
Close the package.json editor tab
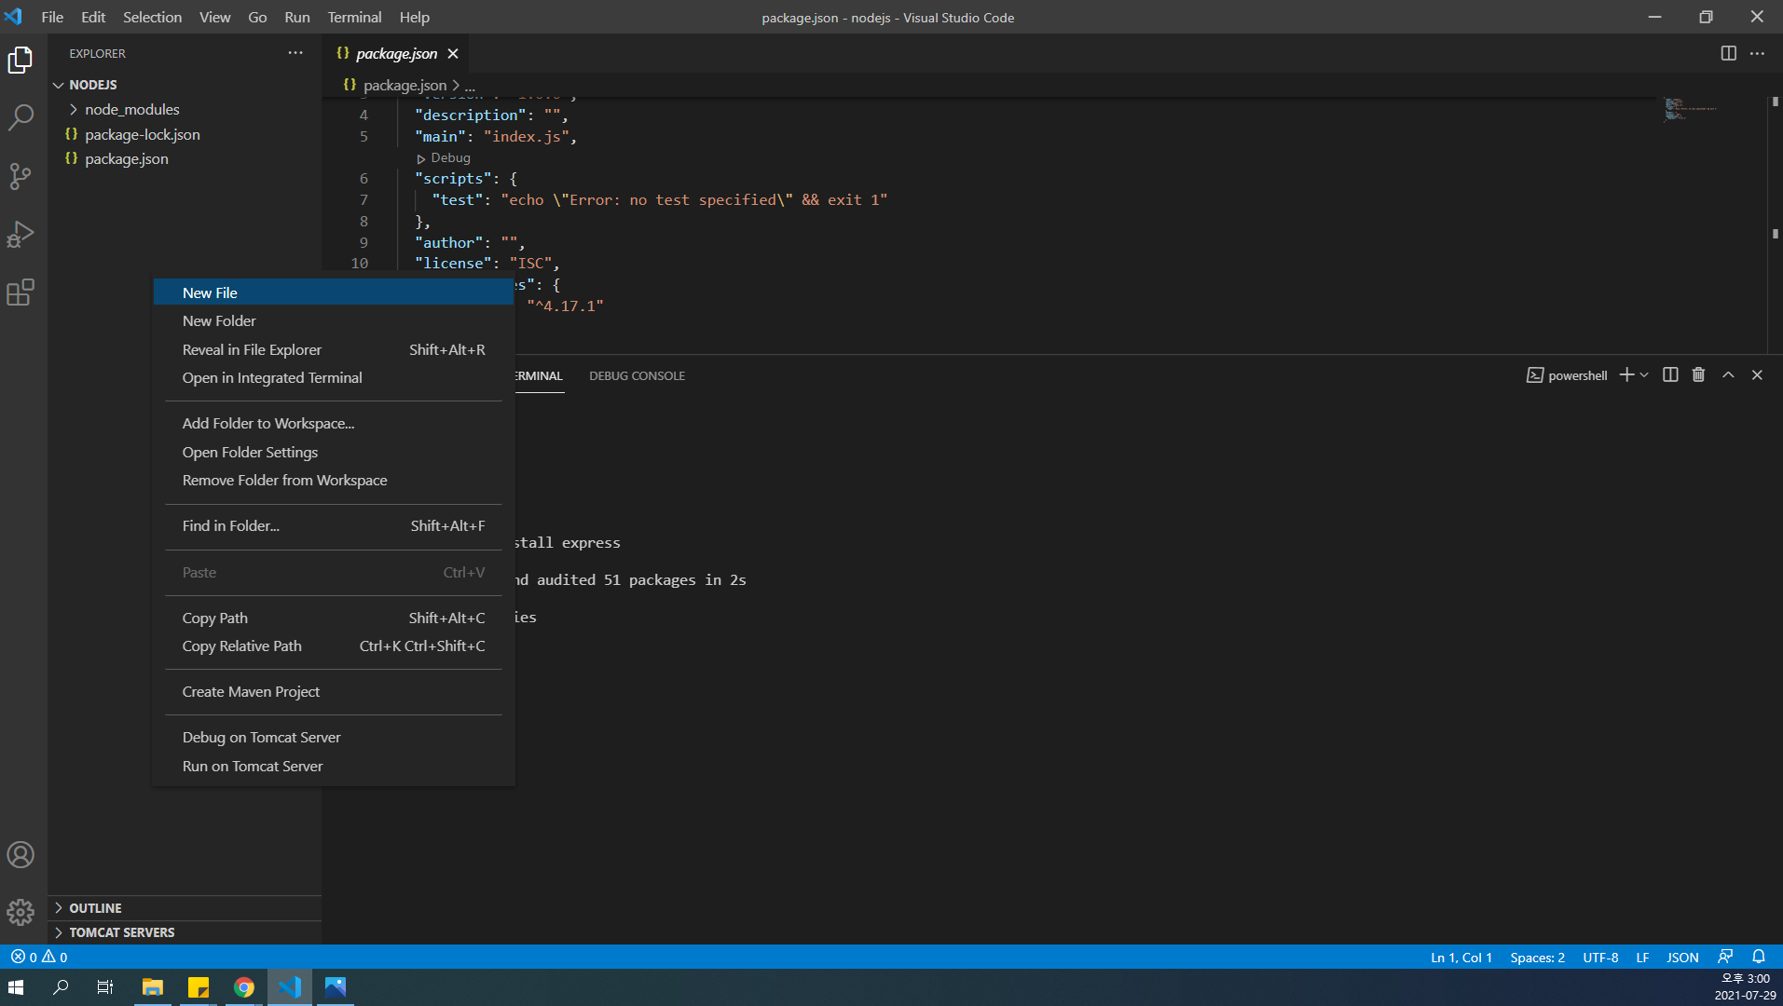coord(453,54)
